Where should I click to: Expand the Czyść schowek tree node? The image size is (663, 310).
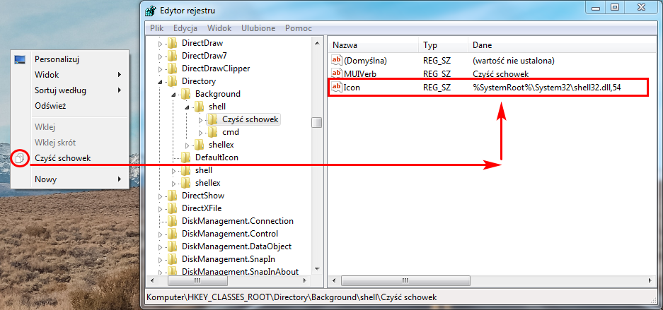click(x=200, y=120)
